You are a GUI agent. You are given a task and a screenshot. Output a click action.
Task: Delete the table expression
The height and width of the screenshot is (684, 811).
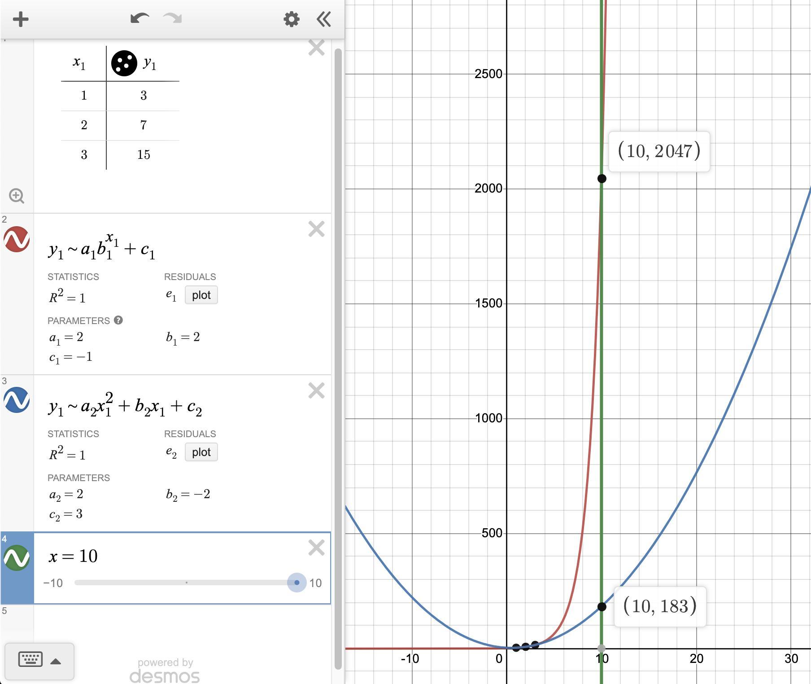click(x=317, y=48)
